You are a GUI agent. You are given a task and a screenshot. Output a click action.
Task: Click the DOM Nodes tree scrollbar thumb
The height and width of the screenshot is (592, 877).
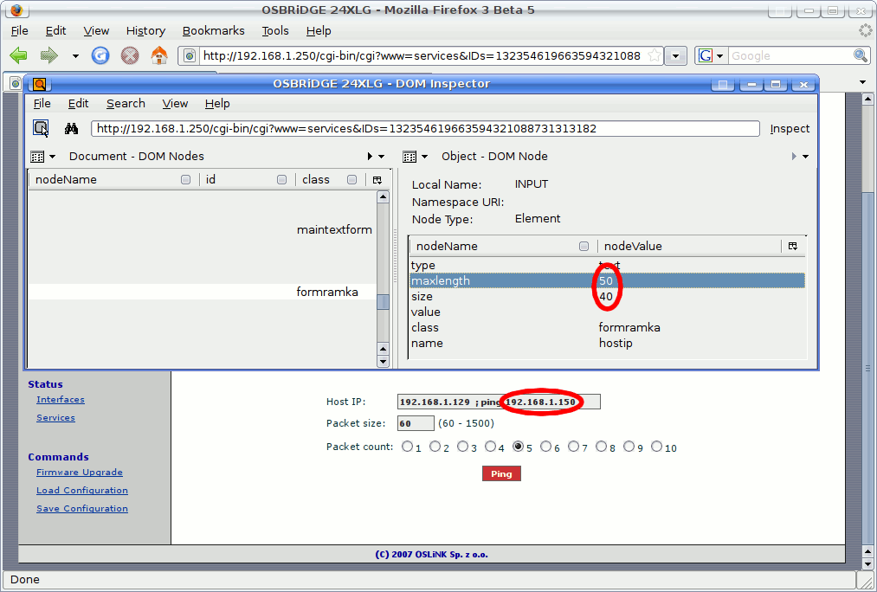coord(383,302)
